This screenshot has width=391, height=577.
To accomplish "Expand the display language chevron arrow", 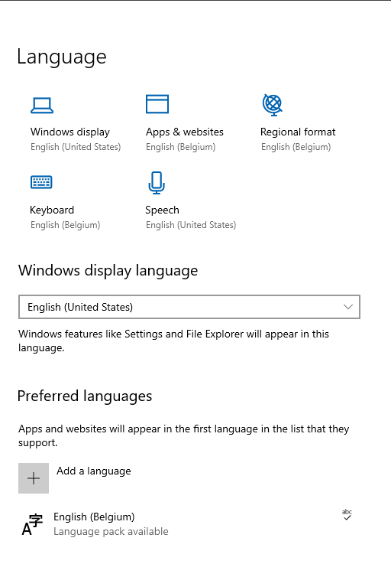I will click(x=348, y=307).
